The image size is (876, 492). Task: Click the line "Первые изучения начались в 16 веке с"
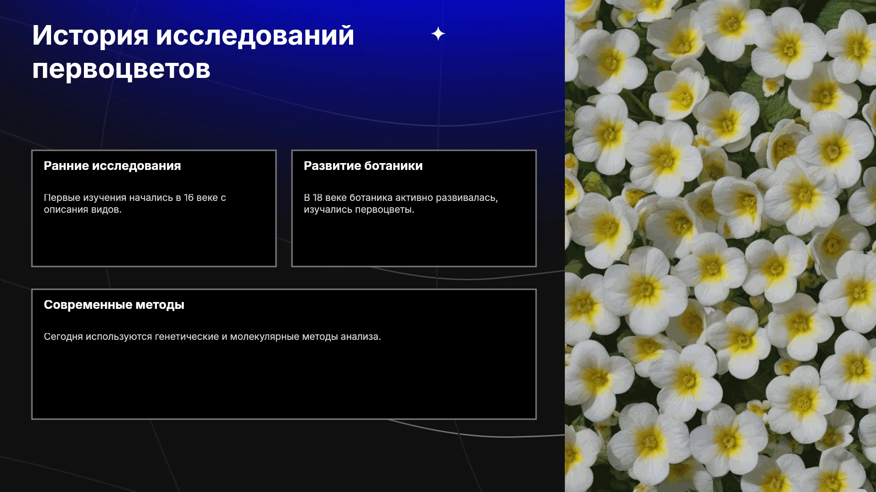pos(135,198)
